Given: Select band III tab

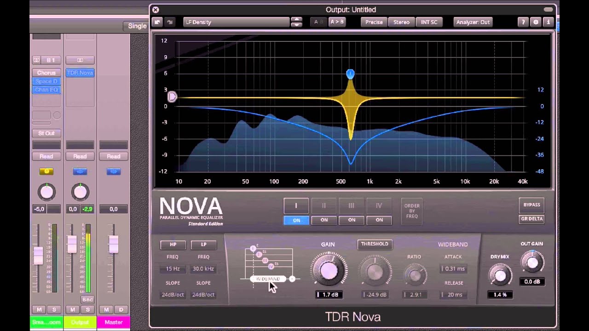Looking at the screenshot, I should coord(351,205).
